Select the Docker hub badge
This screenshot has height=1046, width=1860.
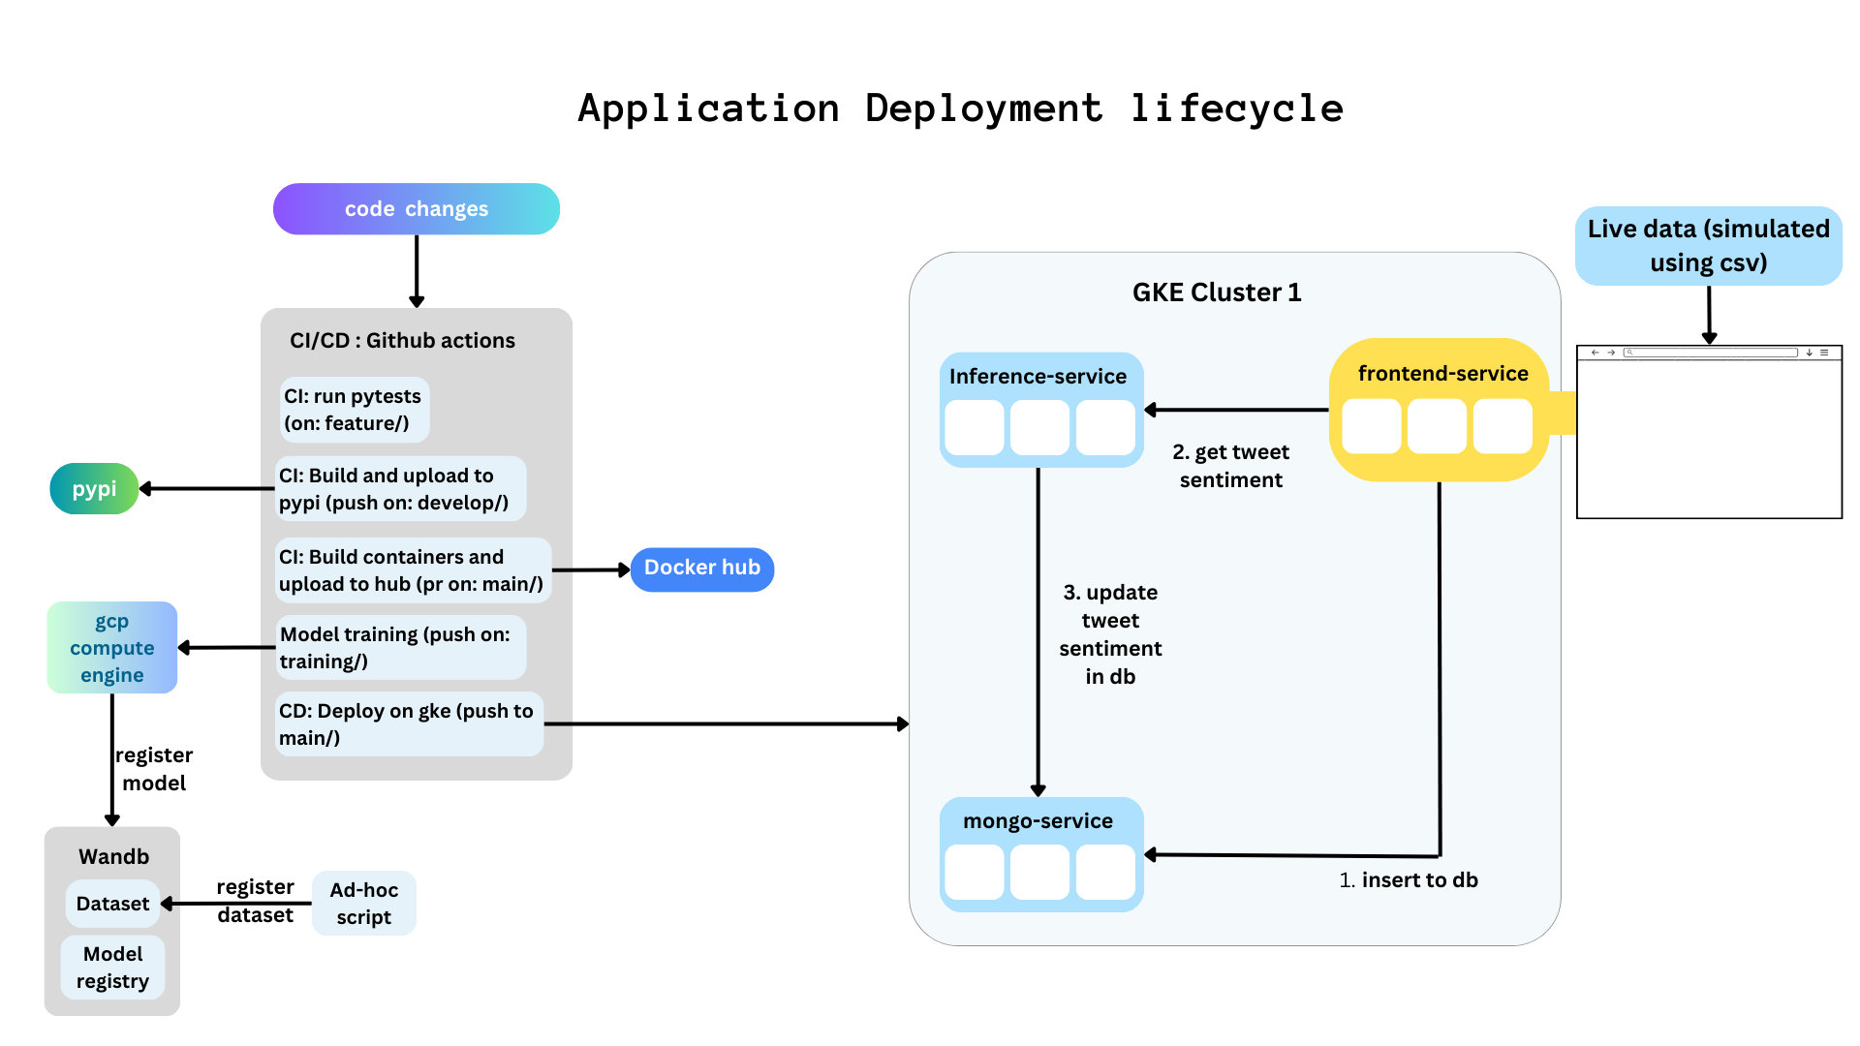click(701, 569)
